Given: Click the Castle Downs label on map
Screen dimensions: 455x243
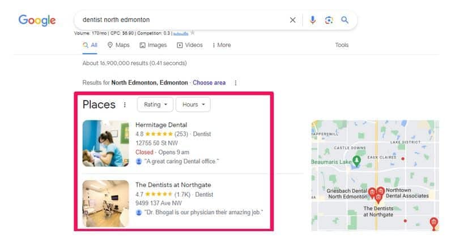Looking at the screenshot, I should click(x=350, y=148).
